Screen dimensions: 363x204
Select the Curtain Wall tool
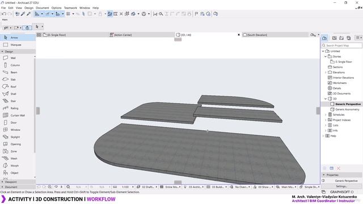[18, 116]
